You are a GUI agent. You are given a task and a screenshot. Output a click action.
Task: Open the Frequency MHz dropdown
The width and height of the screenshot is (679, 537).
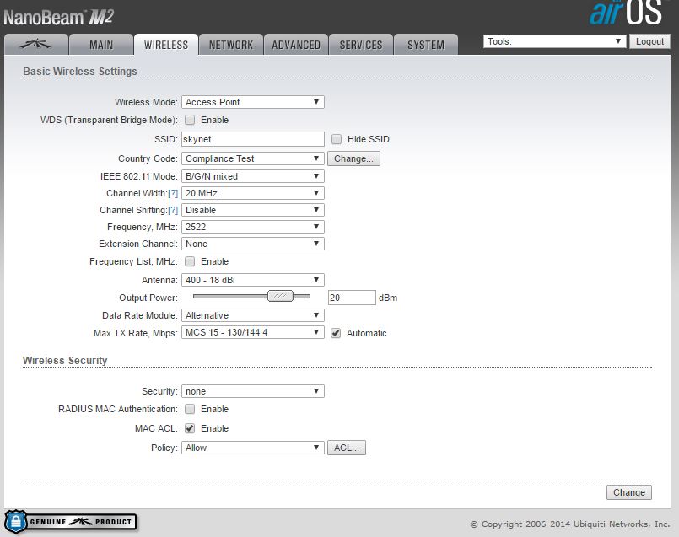[x=252, y=227]
